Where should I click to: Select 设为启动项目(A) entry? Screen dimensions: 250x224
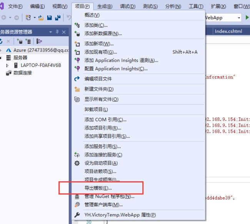[x=138, y=163]
